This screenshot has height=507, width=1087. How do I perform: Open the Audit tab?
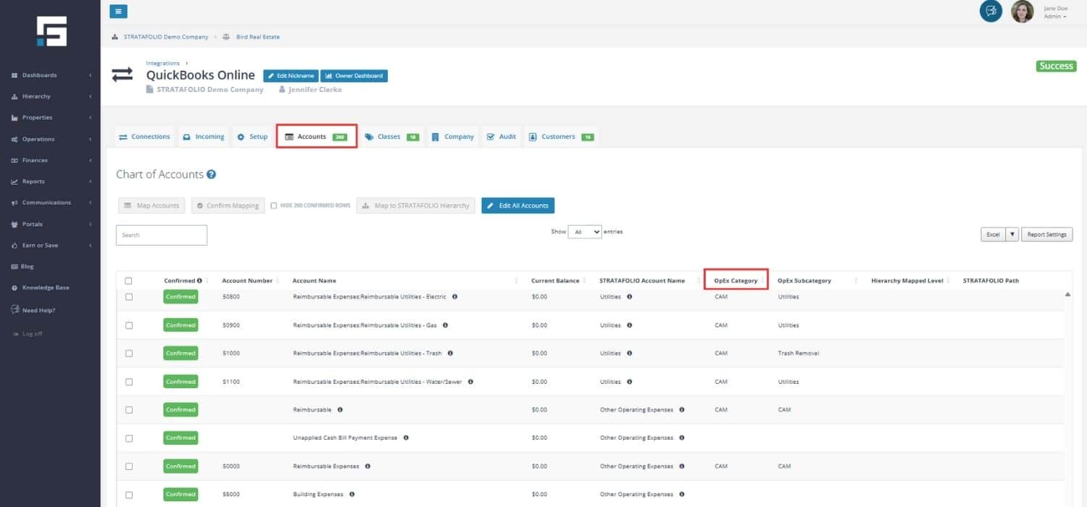501,137
